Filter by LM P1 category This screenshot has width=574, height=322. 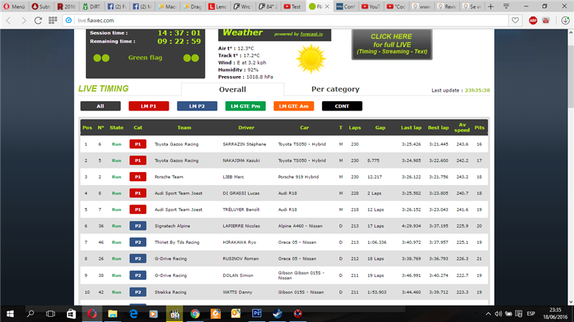tap(148, 106)
